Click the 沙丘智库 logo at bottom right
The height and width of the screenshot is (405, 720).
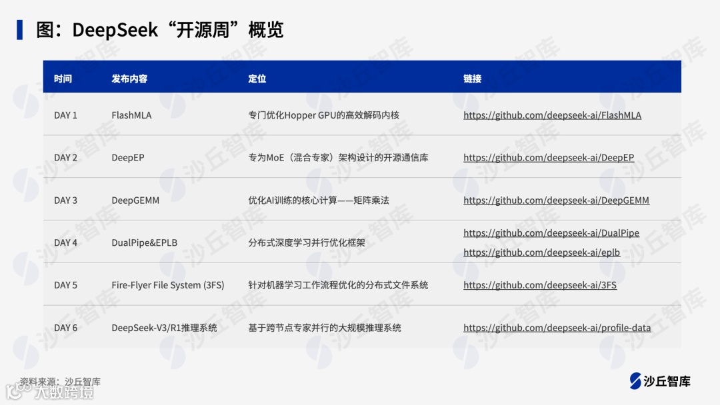click(x=660, y=381)
